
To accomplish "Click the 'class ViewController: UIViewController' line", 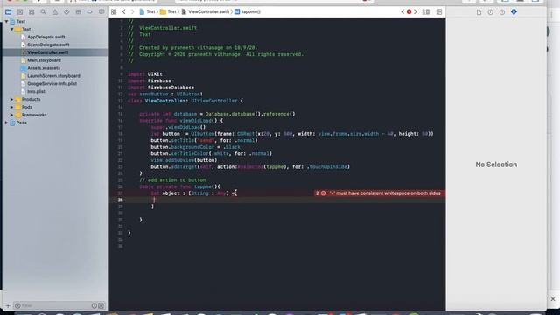I will pyautogui.click(x=185, y=101).
